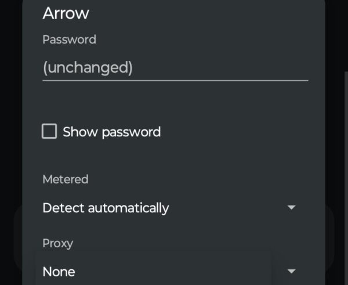Viewport: 348px width, 285px height.
Task: Click the "Proxy" section label
Action: pos(58,243)
